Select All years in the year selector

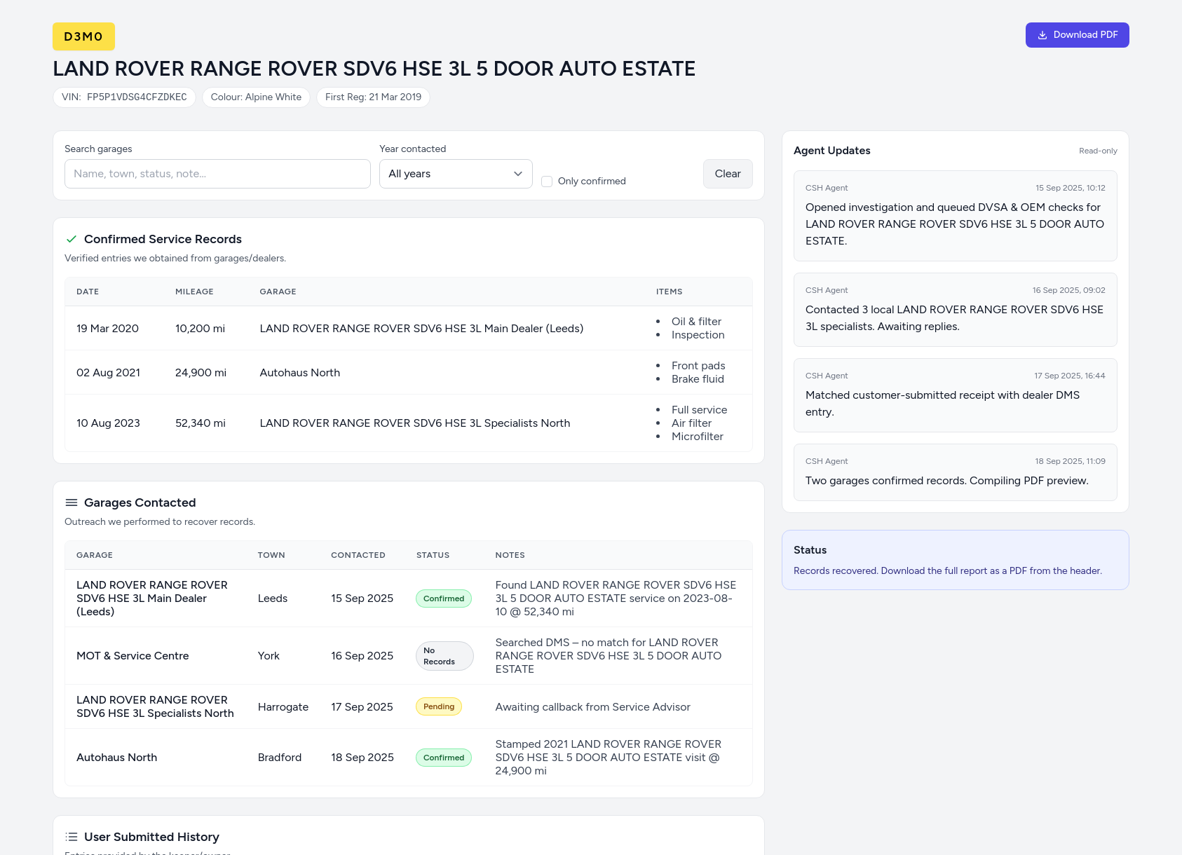[456, 173]
